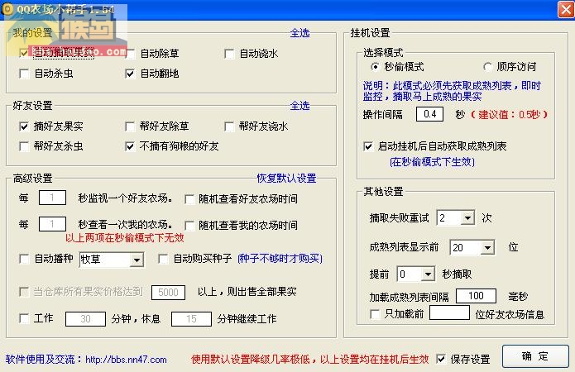Enable 随机查看我的农场时间 checkbox

click(189, 226)
